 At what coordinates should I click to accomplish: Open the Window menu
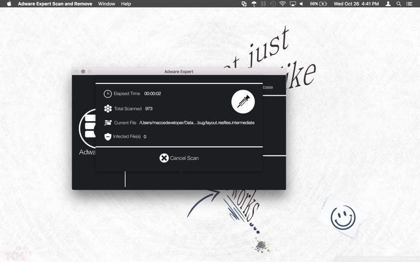tap(107, 4)
